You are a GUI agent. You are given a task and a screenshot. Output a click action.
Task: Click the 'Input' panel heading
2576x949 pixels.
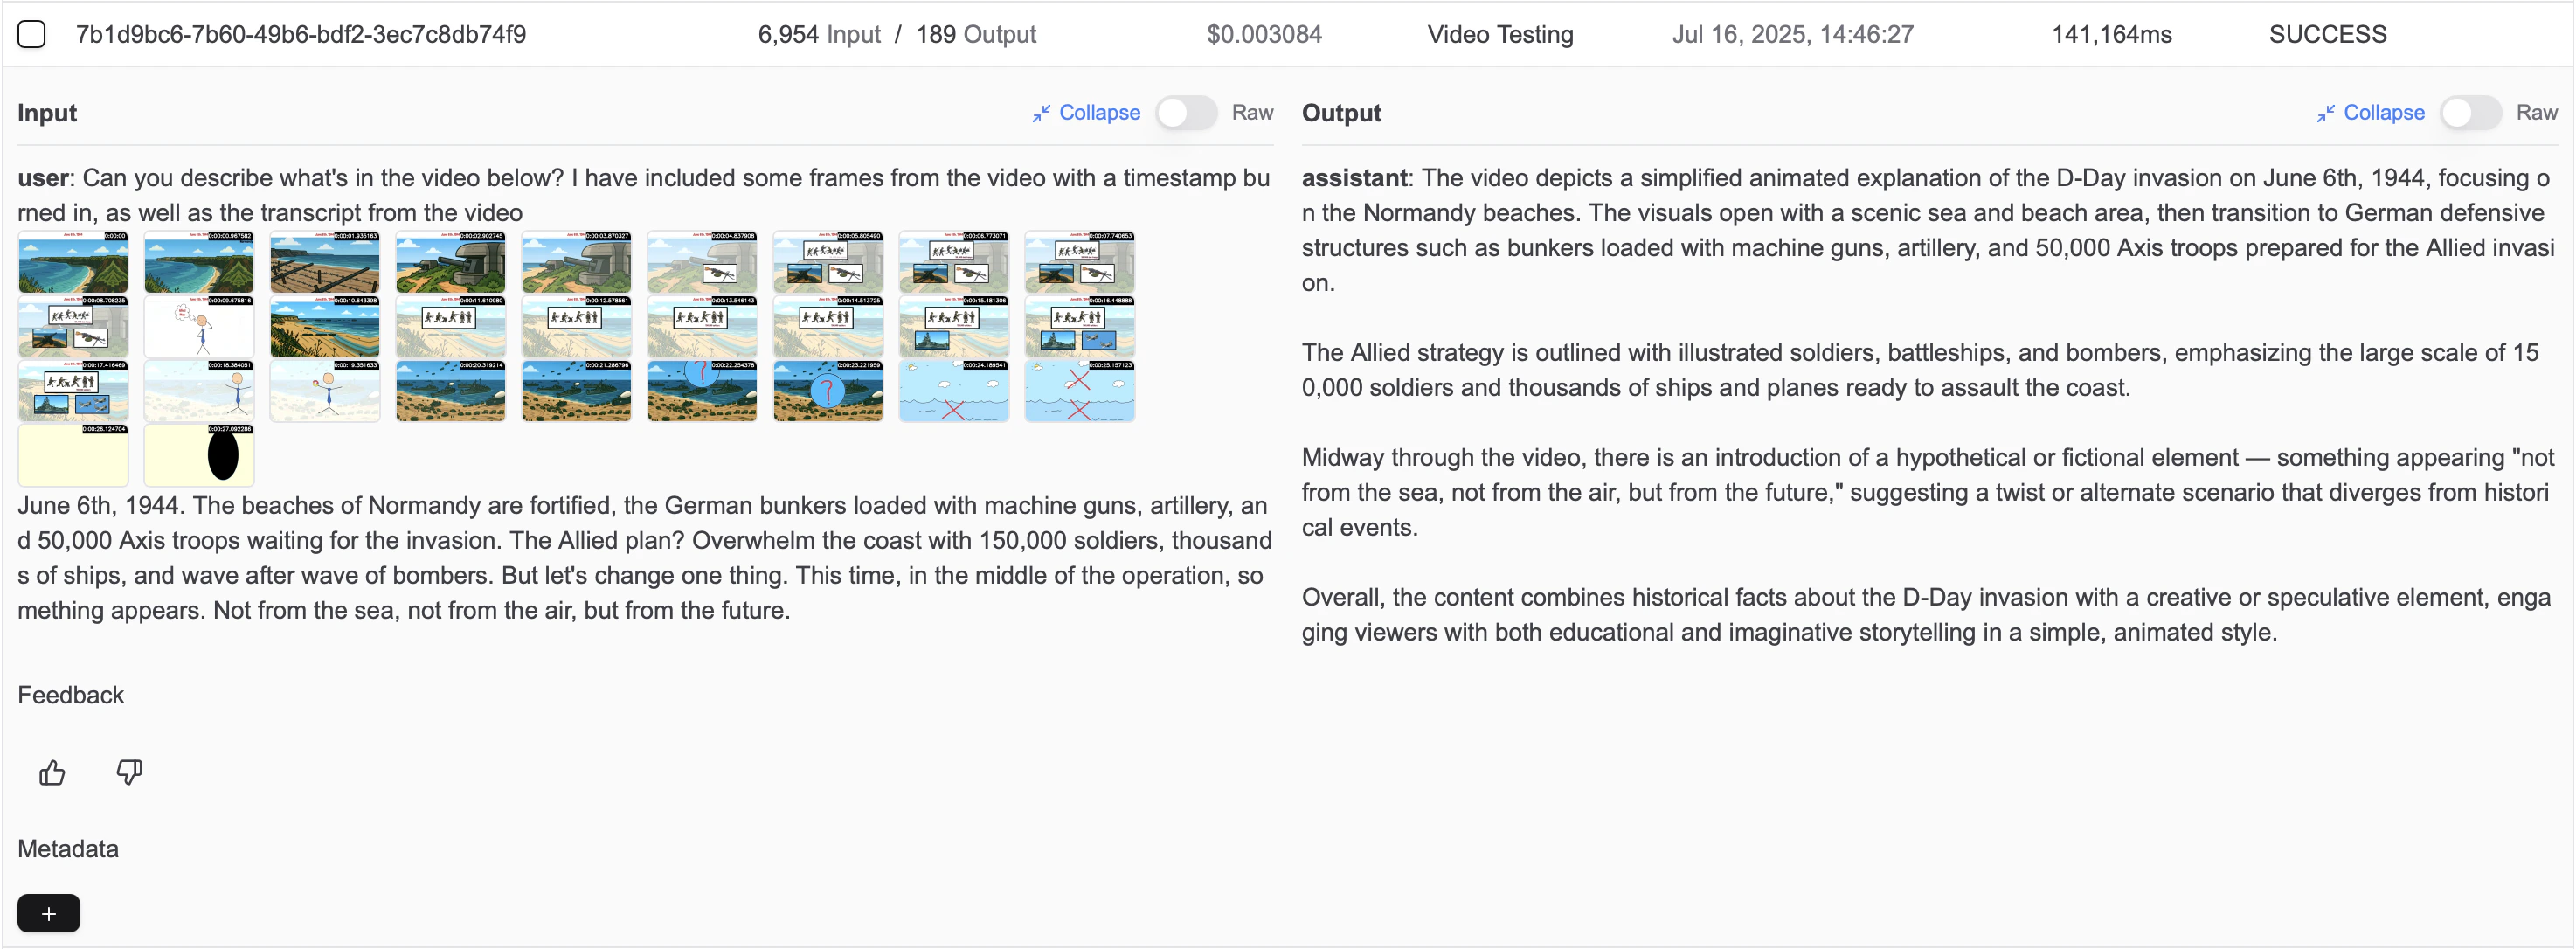[x=47, y=113]
